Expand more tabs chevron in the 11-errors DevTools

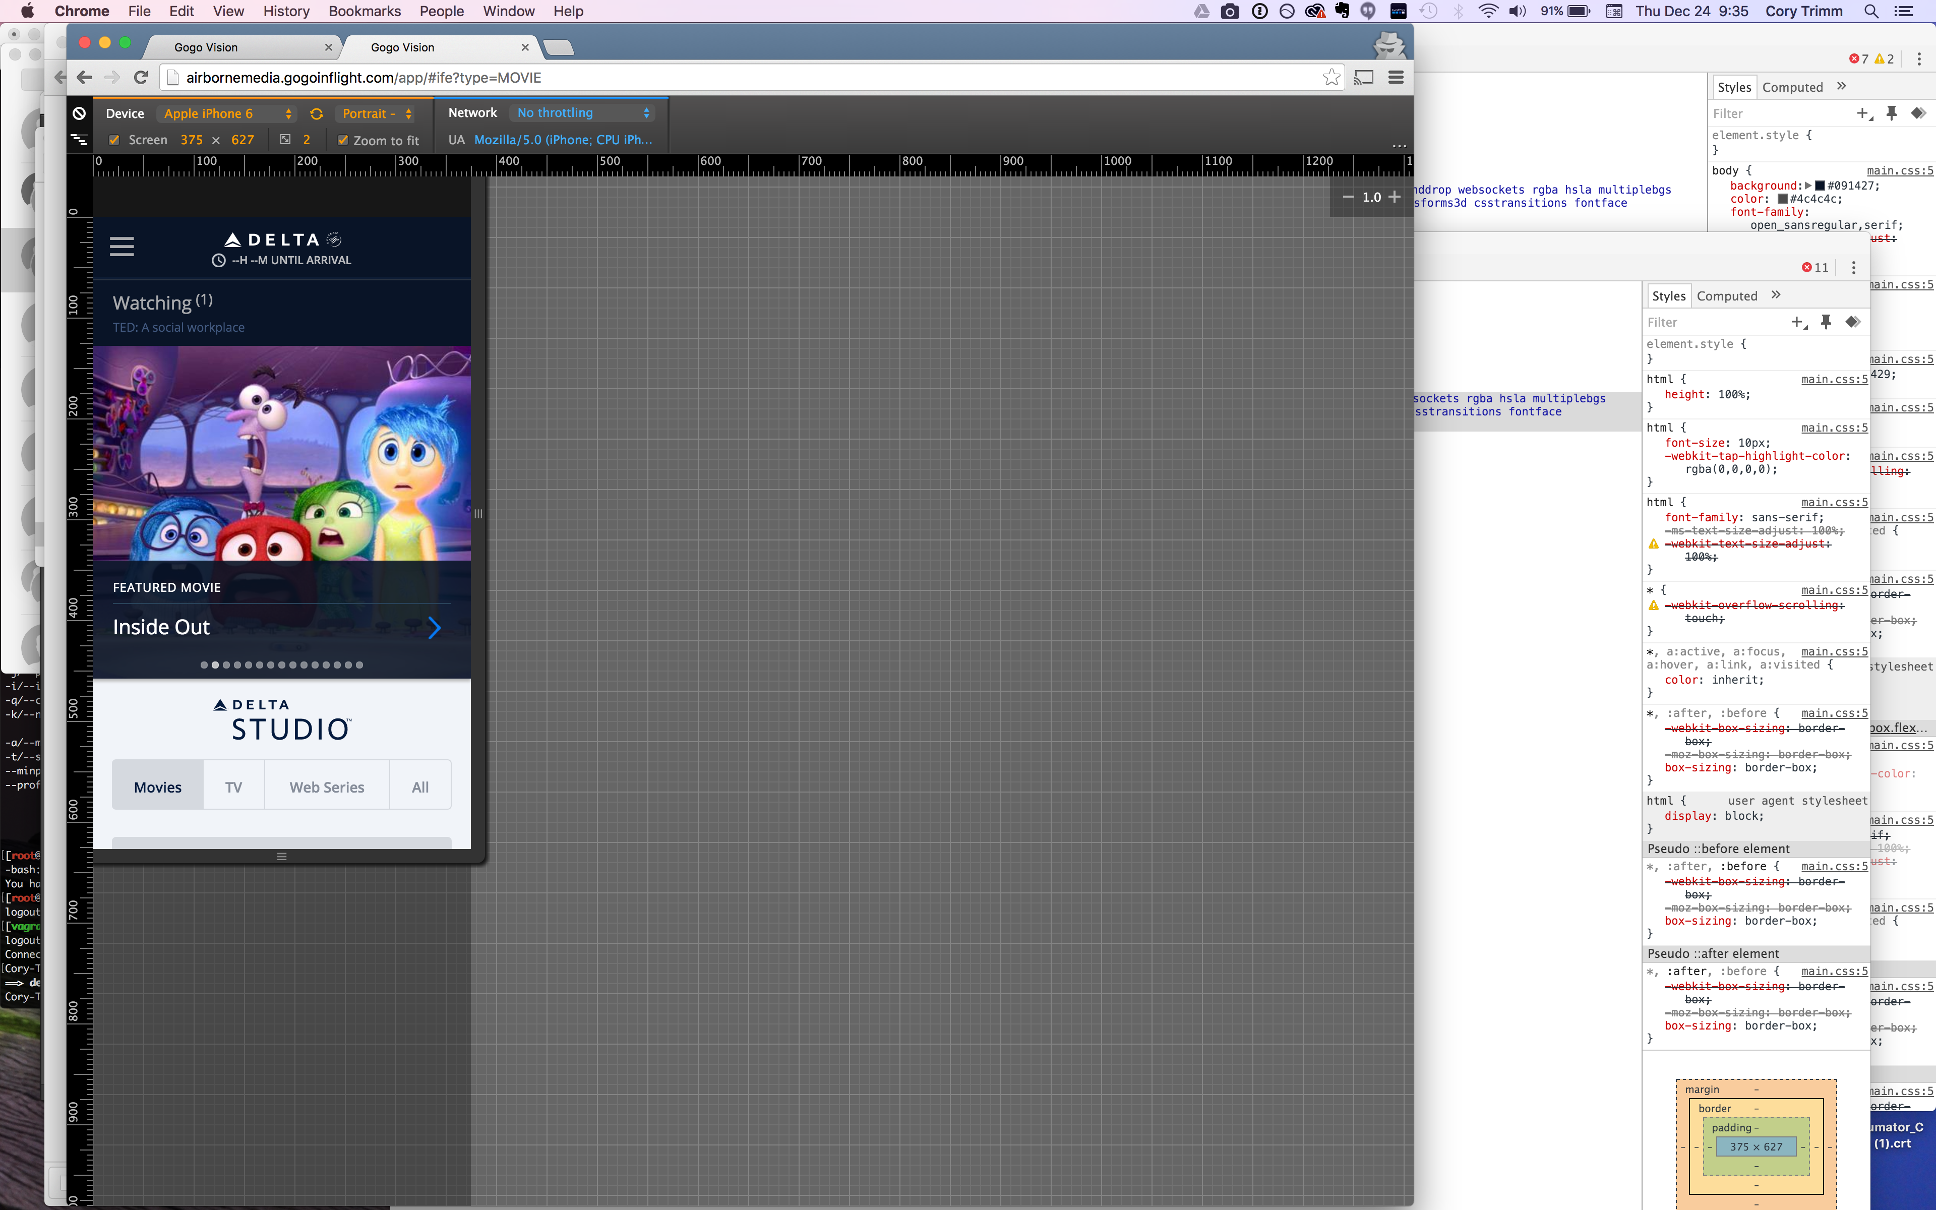1776,295
